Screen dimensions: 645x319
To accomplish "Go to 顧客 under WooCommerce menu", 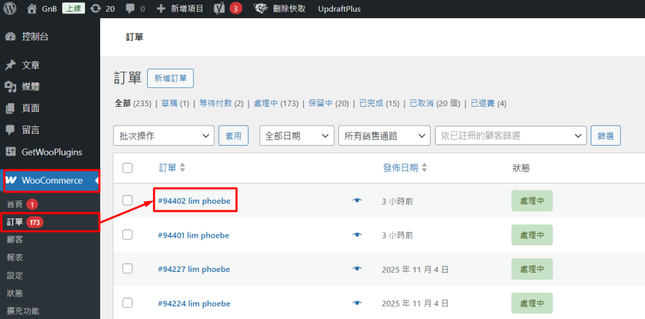I will (x=15, y=240).
